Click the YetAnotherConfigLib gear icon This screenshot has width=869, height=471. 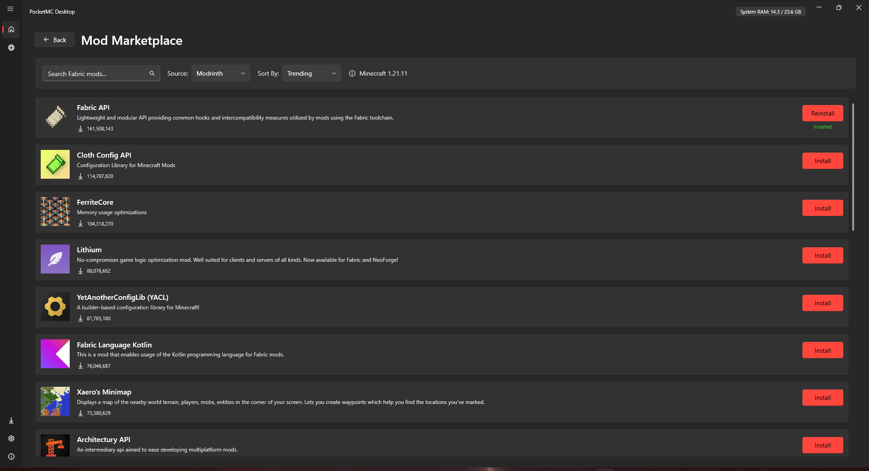click(x=55, y=307)
